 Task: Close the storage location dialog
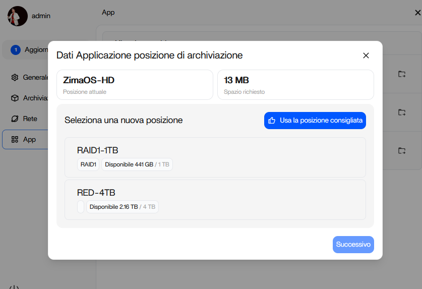[x=366, y=55]
